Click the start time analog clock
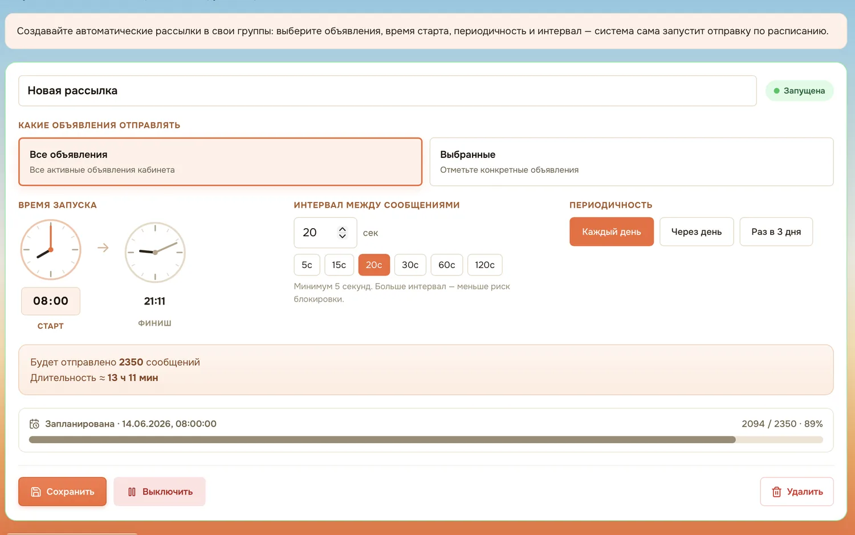Image resolution: width=855 pixels, height=535 pixels. point(51,250)
